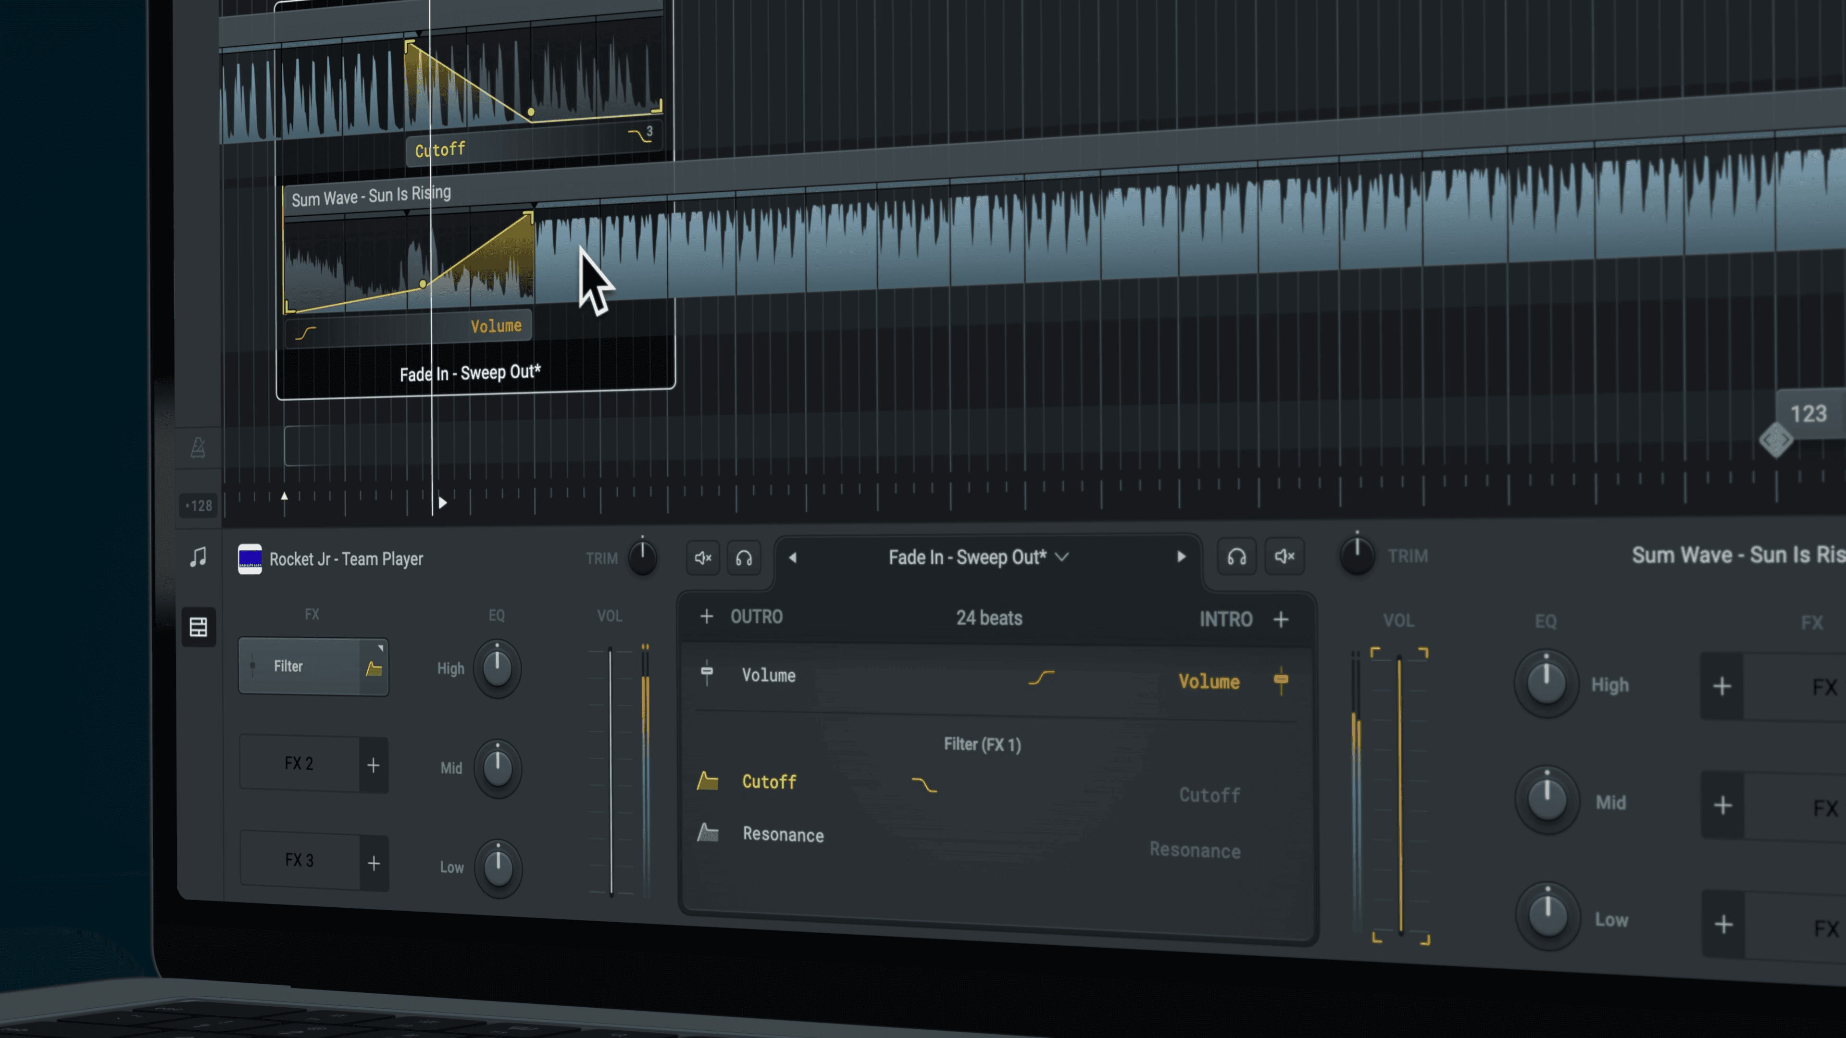
Task: Toggle the metronome icon
Action: click(x=199, y=448)
